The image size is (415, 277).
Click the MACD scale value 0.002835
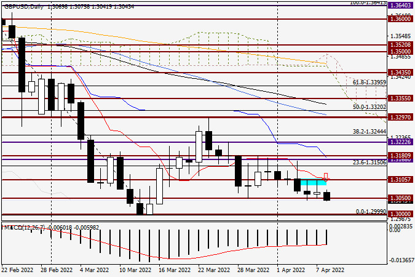401,226
